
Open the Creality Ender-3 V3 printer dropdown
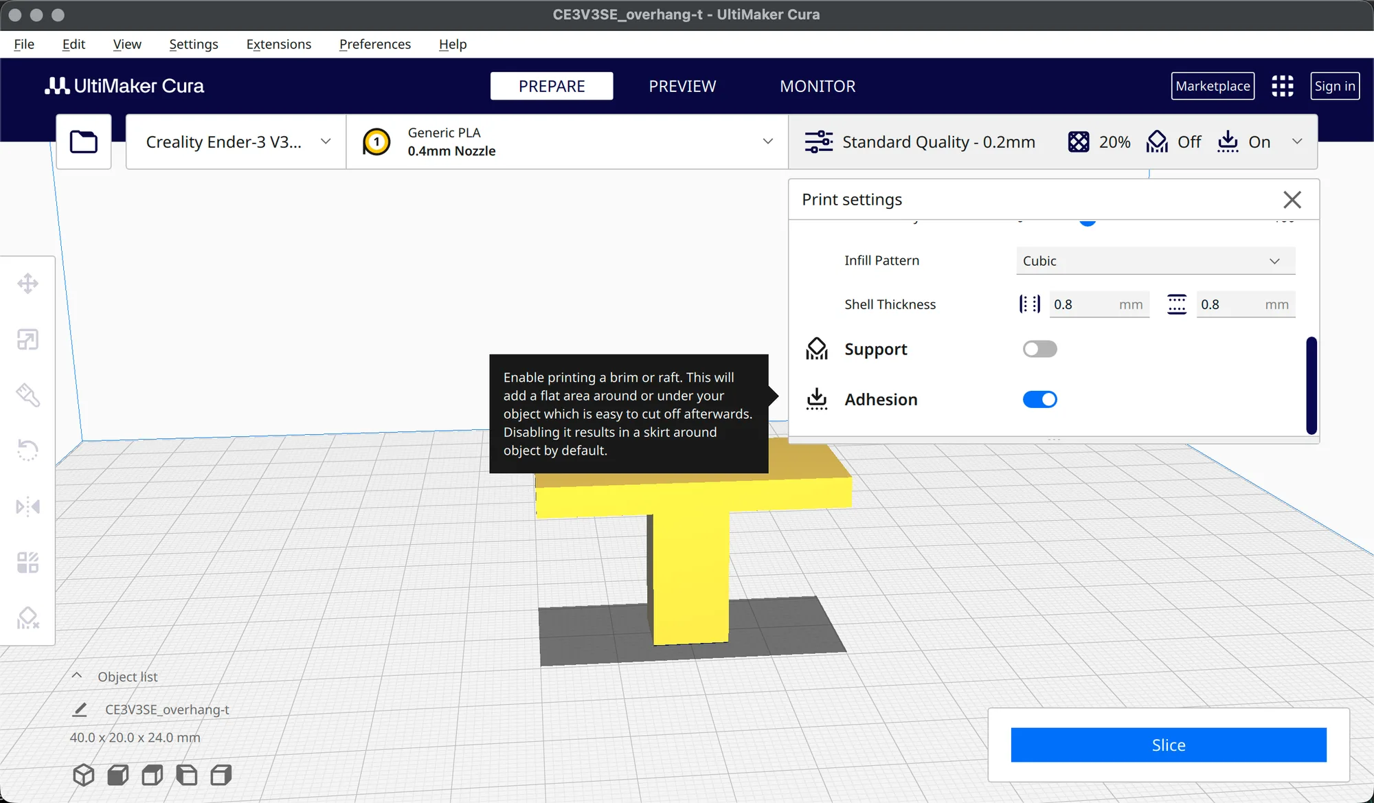click(x=236, y=142)
